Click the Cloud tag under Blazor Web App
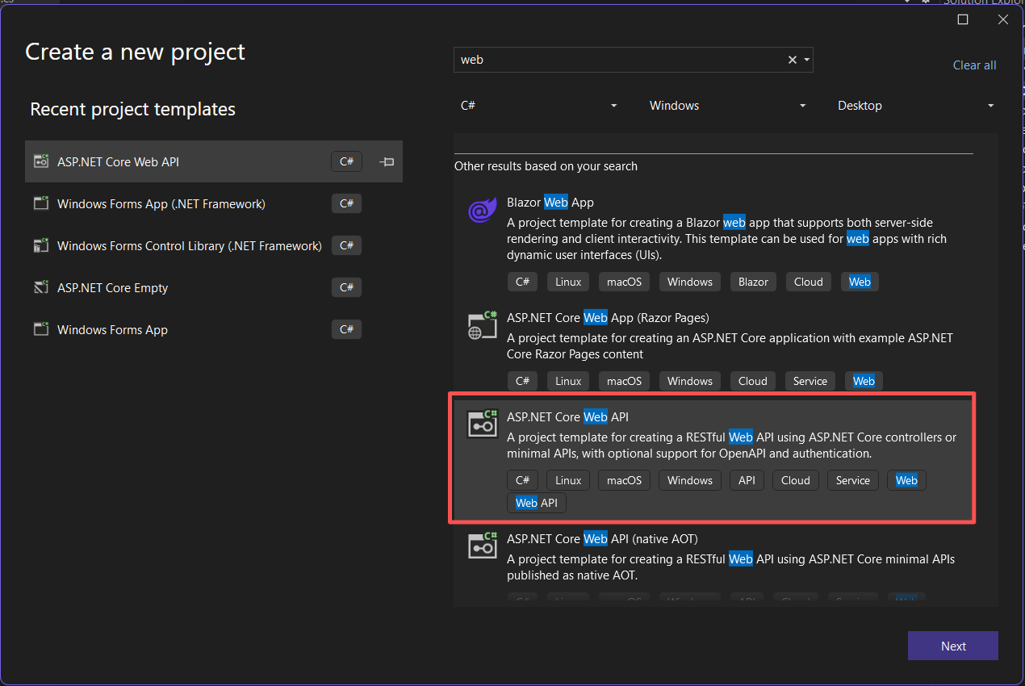The width and height of the screenshot is (1025, 686). click(808, 282)
